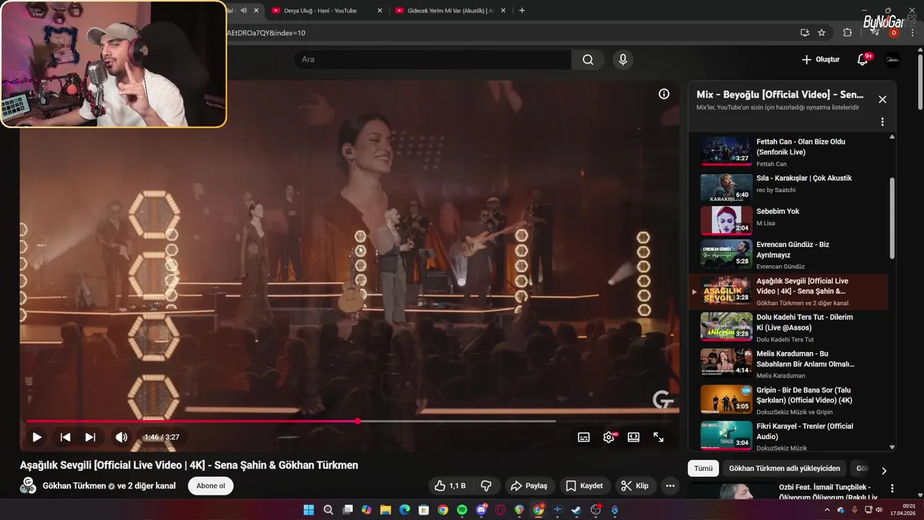Click the Paylaş share button
This screenshot has height=520, width=924.
[x=530, y=486]
